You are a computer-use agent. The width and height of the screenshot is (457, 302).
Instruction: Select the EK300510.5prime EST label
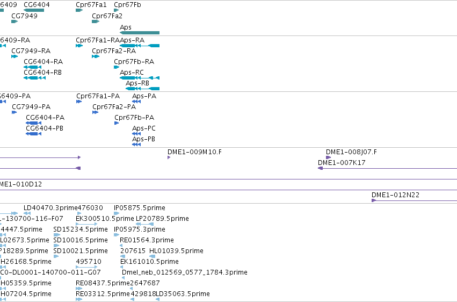[x=105, y=219]
